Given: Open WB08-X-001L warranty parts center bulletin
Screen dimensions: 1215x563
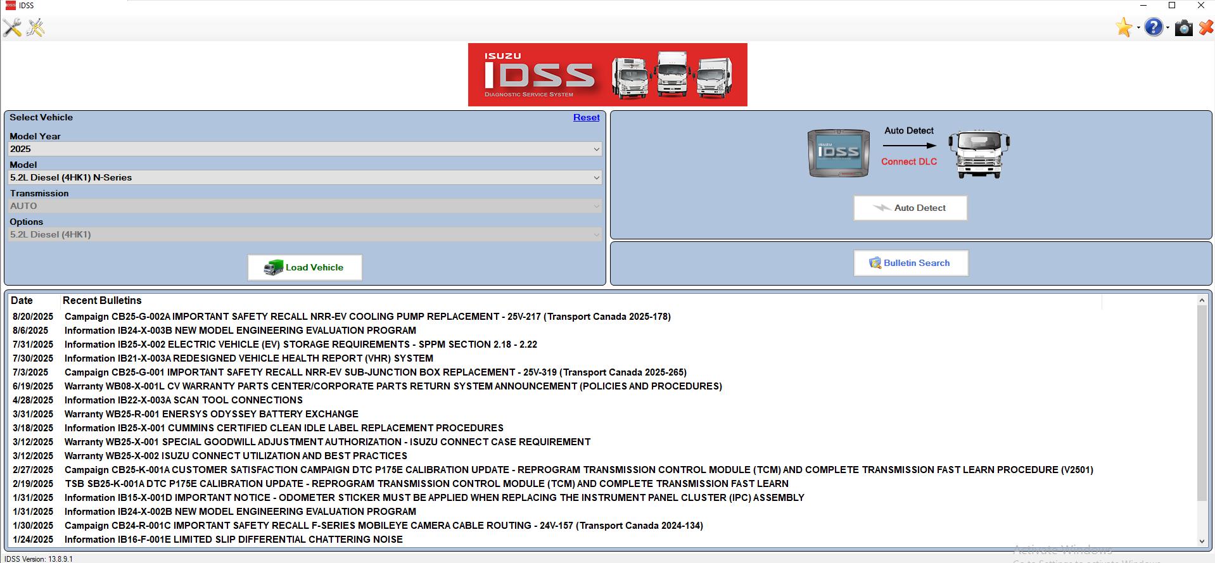Looking at the screenshot, I should (393, 386).
